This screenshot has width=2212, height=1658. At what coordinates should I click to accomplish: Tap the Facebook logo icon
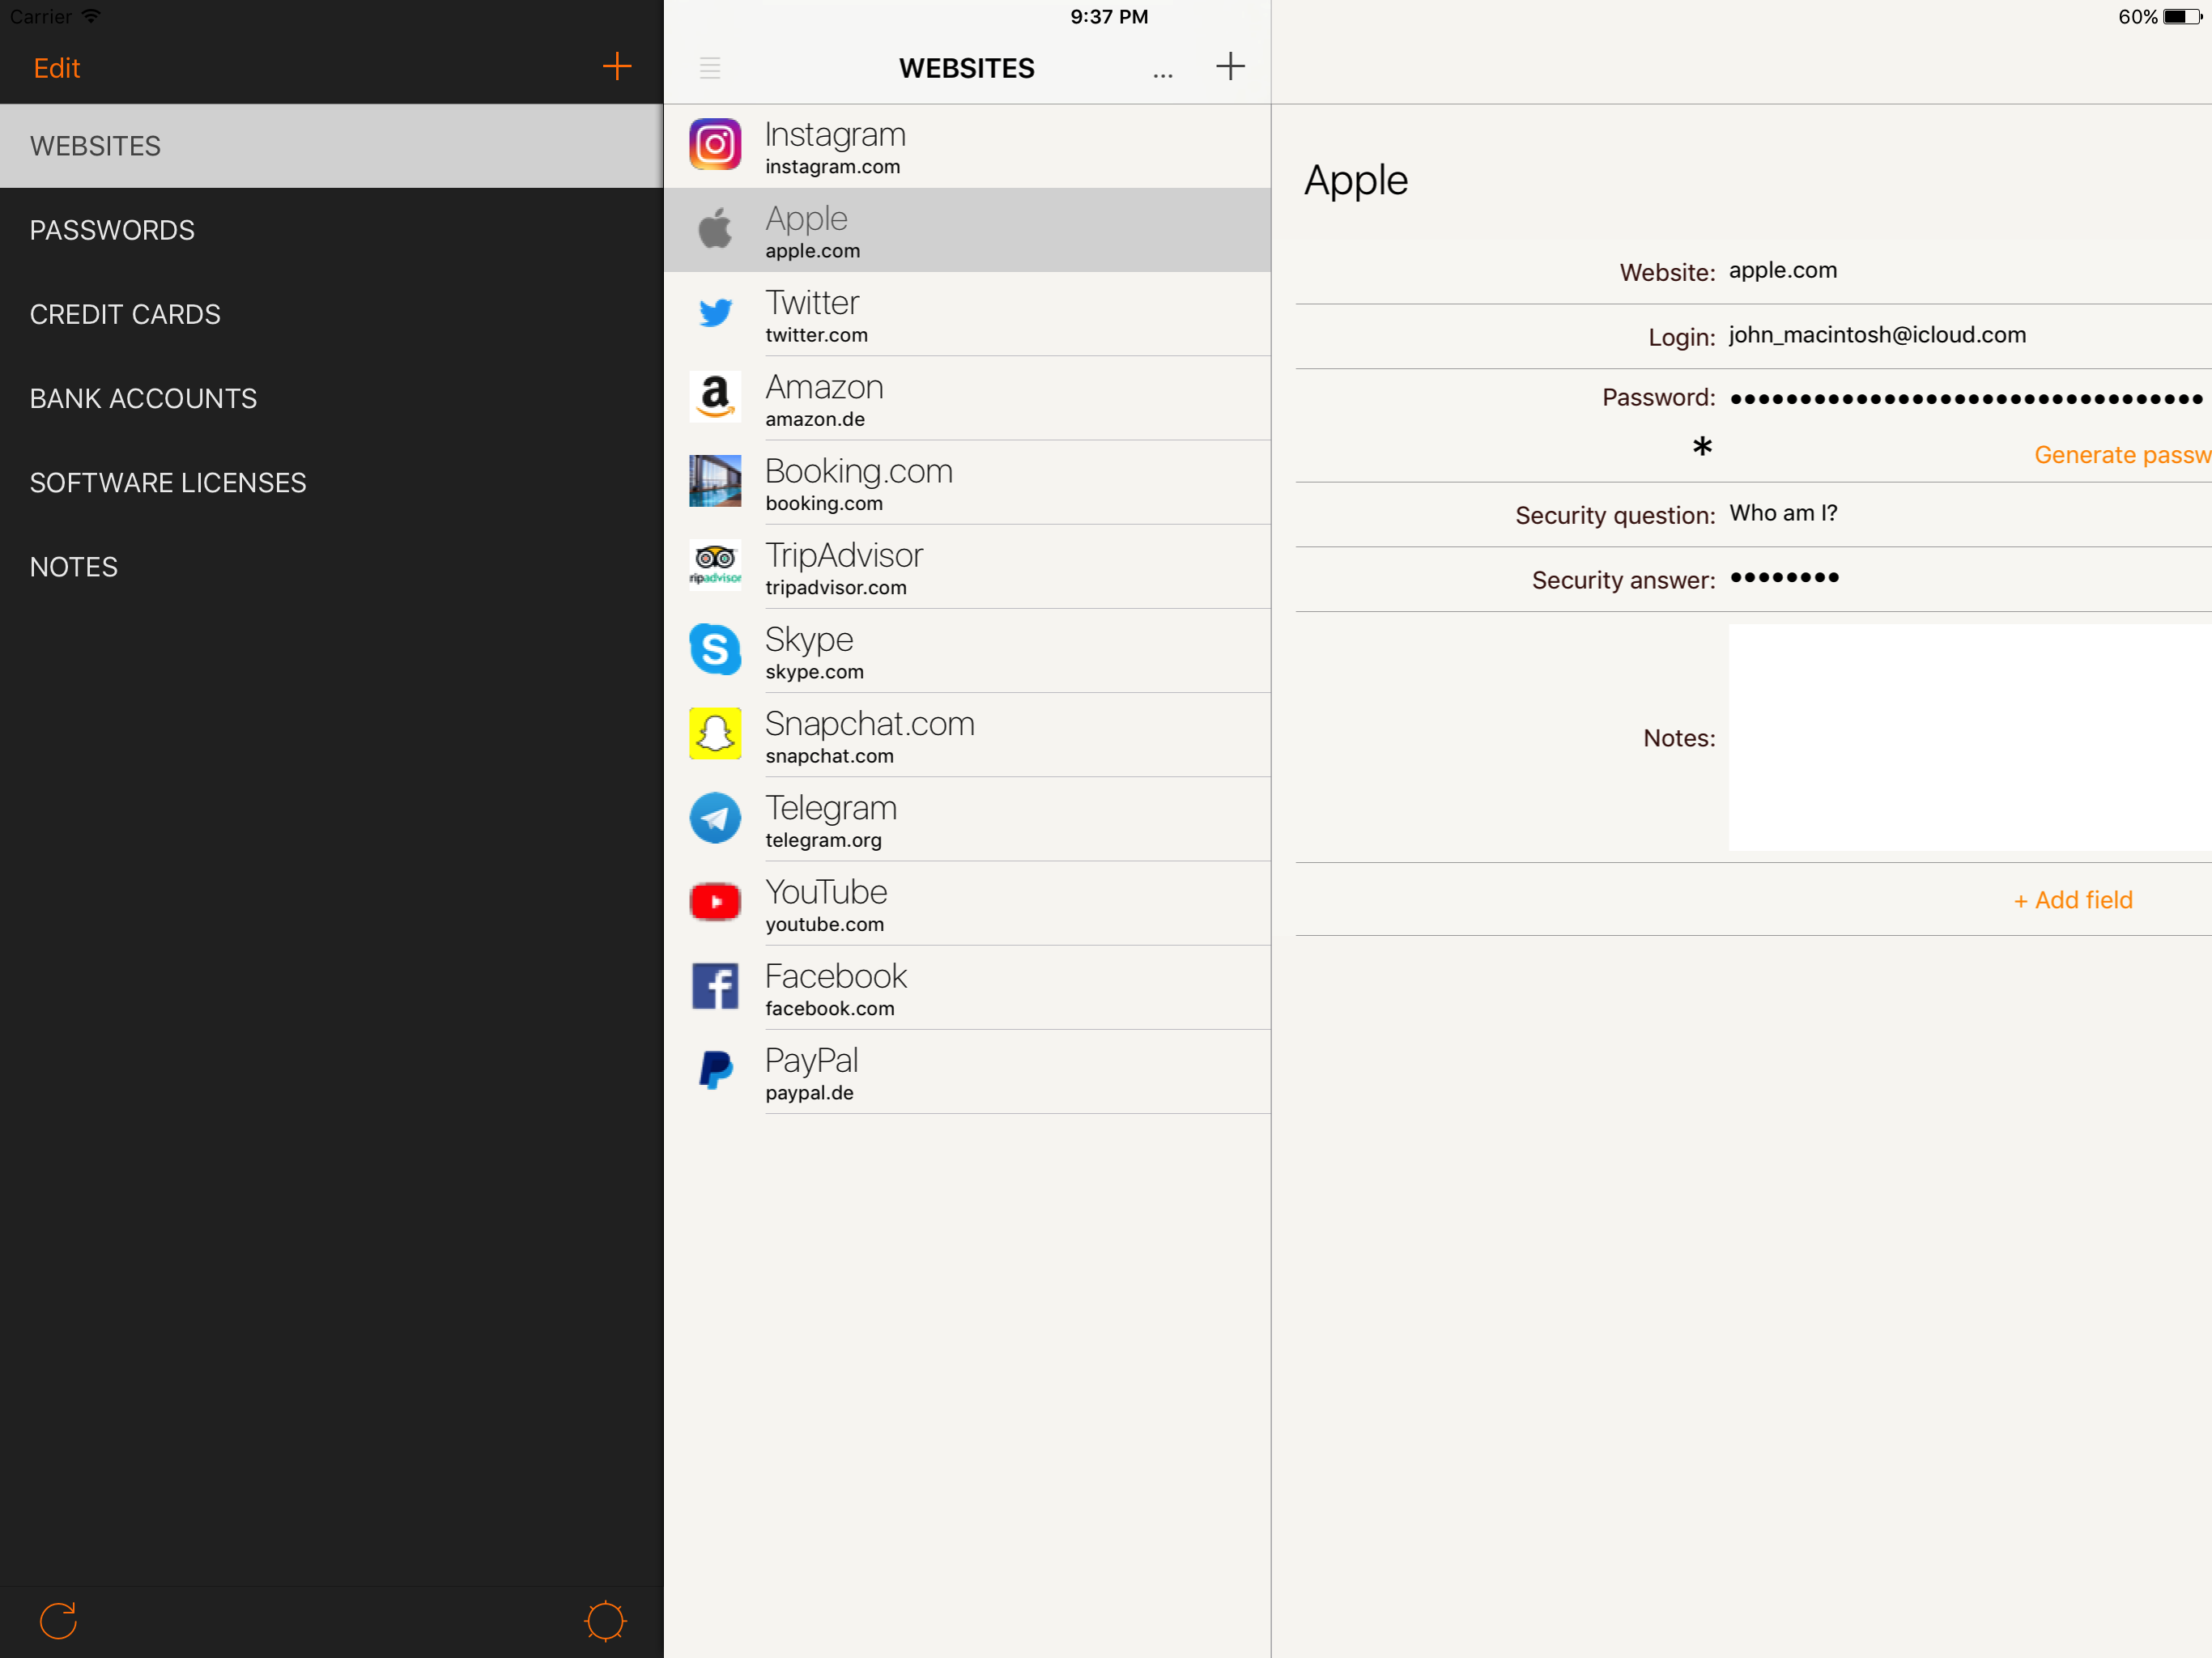715,986
